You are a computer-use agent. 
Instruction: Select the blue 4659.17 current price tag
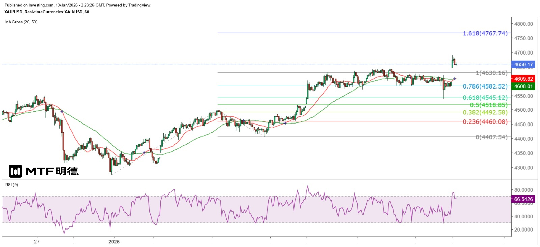pos(523,64)
